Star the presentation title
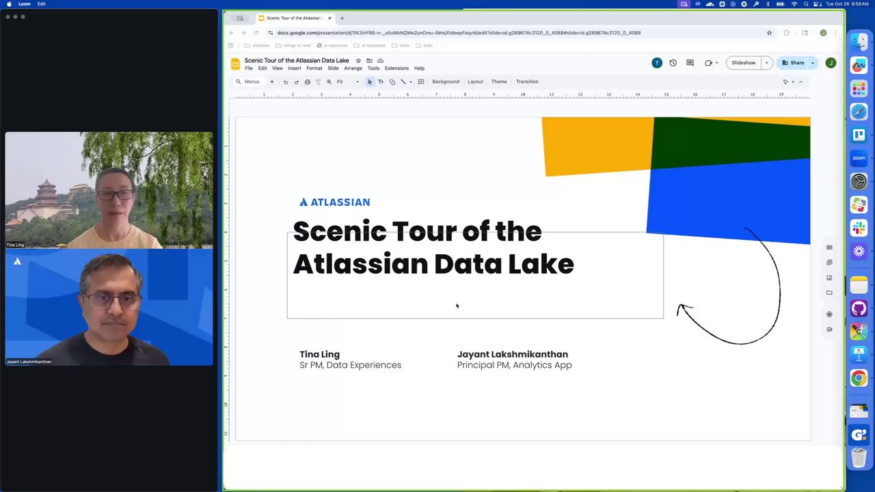The height and width of the screenshot is (492, 875). (358, 61)
